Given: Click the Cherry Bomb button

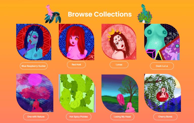Looking at the screenshot, I should (x=165, y=117).
